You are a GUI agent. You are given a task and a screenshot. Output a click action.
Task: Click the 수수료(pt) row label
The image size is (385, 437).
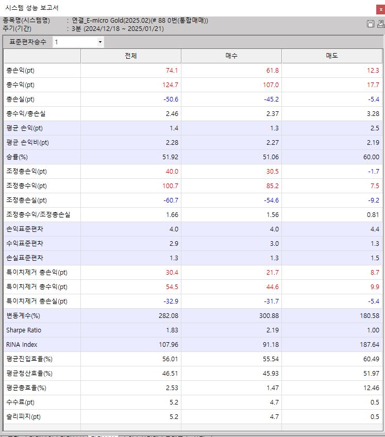coord(21,402)
